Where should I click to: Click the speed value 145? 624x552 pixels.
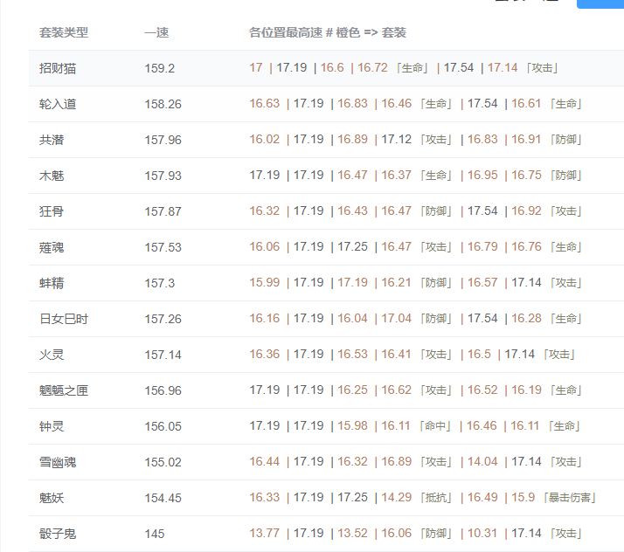154,534
